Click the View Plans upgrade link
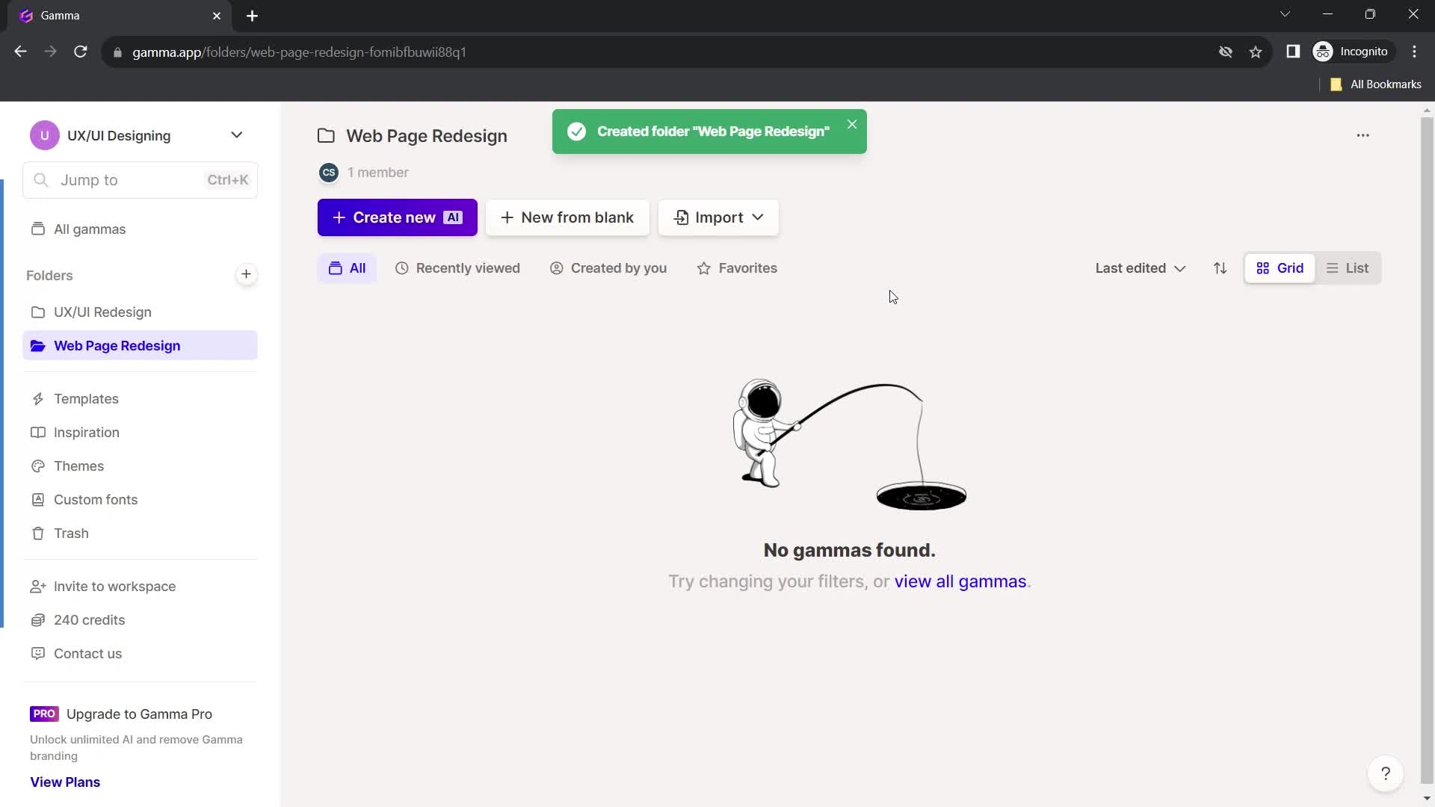1435x807 pixels. 65,782
